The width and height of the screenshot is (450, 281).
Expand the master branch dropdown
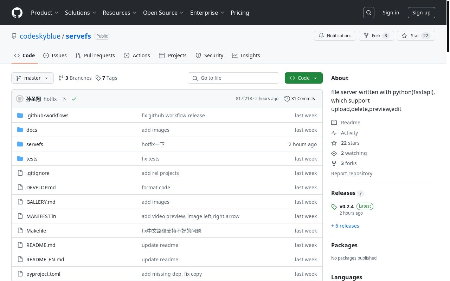tap(32, 78)
